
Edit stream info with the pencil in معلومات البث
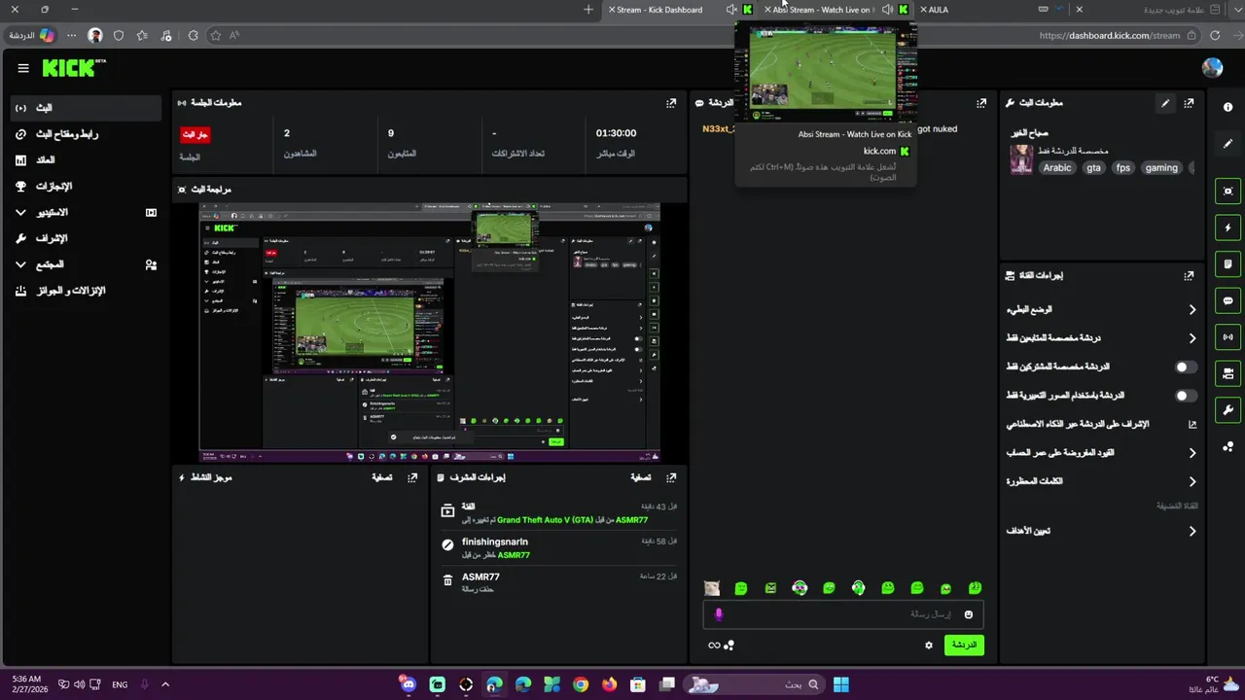[x=1165, y=103]
